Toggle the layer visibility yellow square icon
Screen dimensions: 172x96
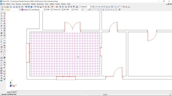pos(6,10)
